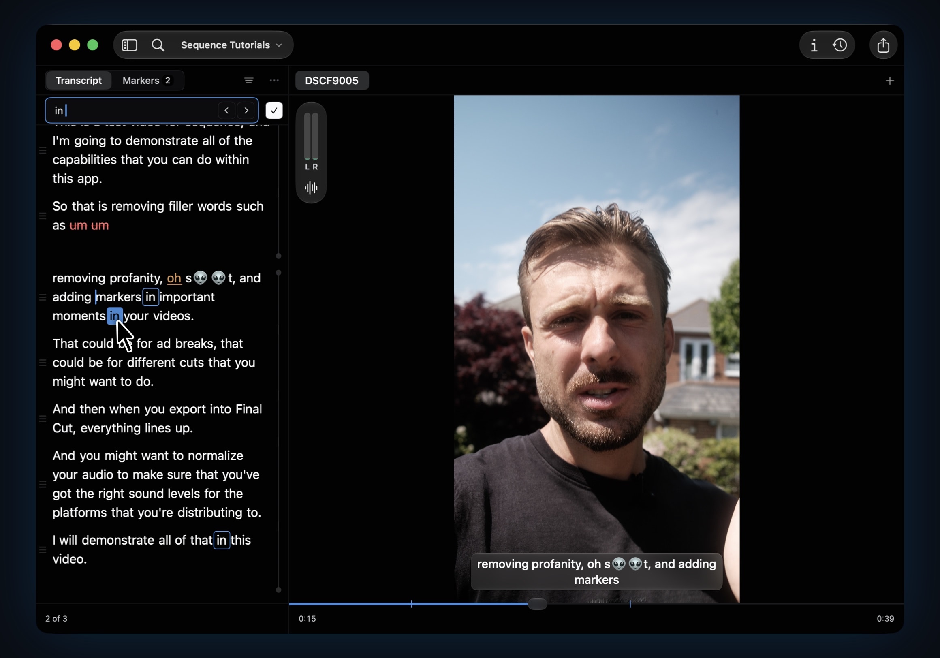Open the Sequence Tutorials dropdown

tap(231, 45)
